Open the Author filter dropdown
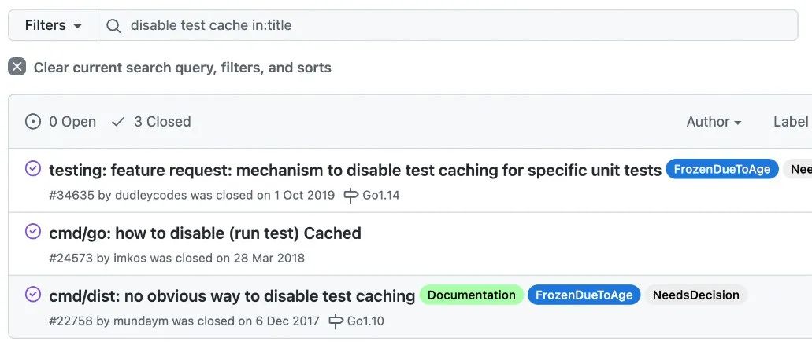This screenshot has height=345, width=812. pyautogui.click(x=714, y=122)
